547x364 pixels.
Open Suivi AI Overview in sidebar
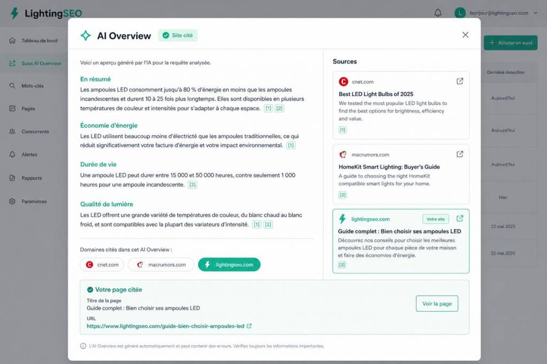[34, 64]
